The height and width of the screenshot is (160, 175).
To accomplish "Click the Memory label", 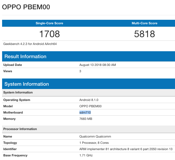I will click(x=9, y=119).
